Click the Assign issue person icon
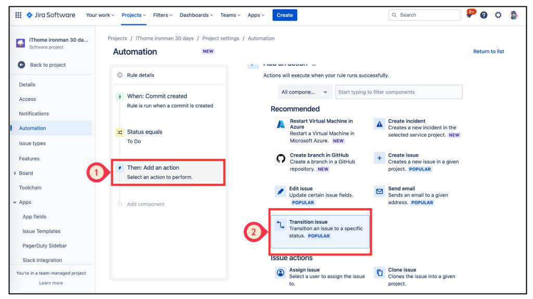The height and width of the screenshot is (299, 533). (x=281, y=273)
